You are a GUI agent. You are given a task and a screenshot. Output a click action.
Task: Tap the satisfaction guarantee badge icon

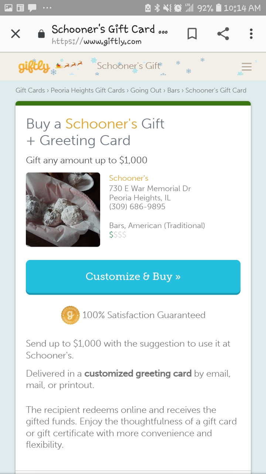(70, 315)
